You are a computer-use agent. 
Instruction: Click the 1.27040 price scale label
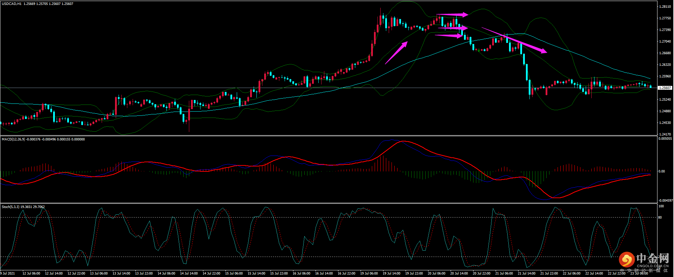click(665, 42)
